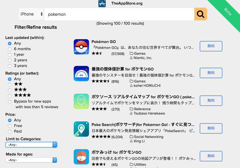
Task: Click Showing 100 / 100 results text
Action: (120, 23)
